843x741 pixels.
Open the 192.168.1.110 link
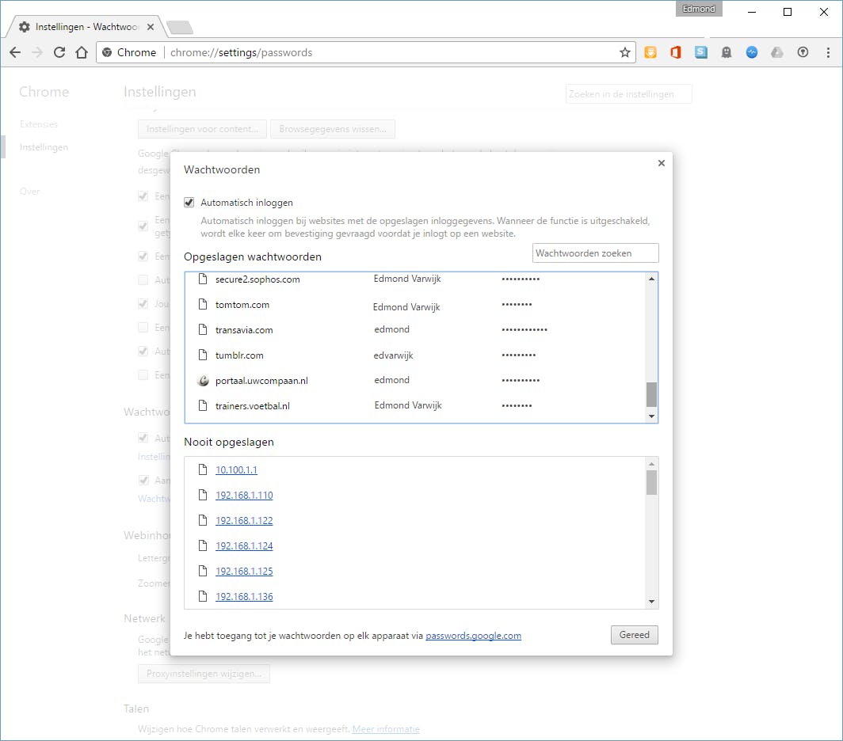244,495
